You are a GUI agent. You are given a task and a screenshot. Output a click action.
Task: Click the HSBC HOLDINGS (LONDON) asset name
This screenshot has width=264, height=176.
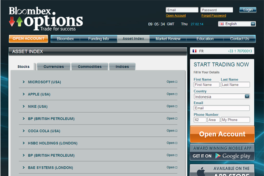[x=53, y=143]
